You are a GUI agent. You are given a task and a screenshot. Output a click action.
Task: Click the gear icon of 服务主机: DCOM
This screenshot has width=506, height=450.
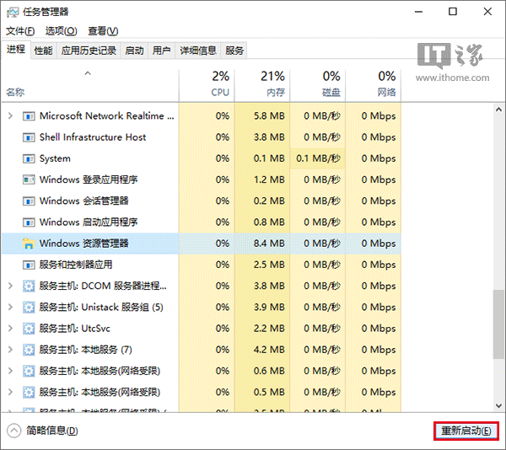tap(29, 286)
